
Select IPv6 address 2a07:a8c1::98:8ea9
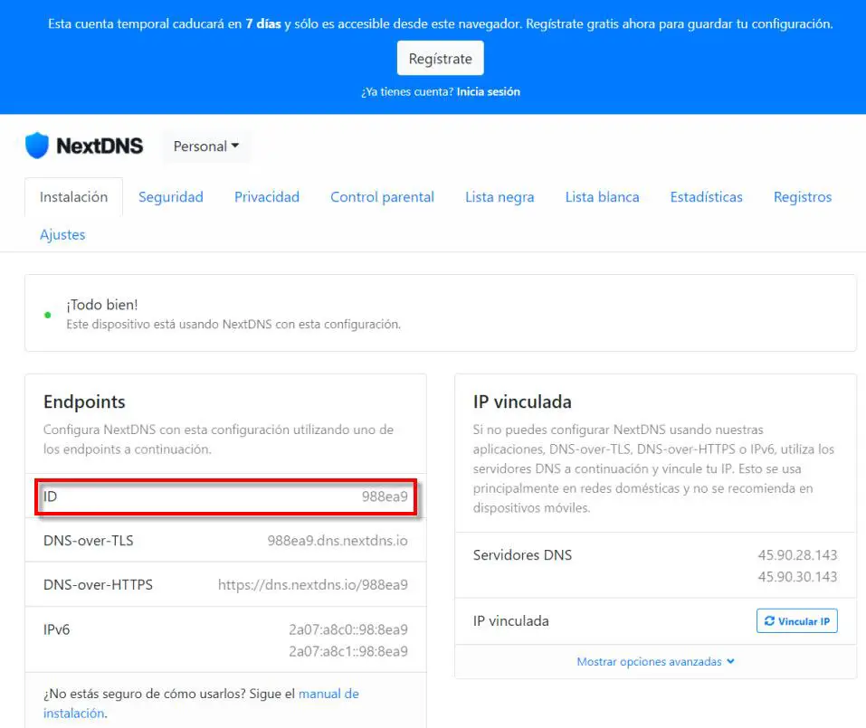(348, 651)
